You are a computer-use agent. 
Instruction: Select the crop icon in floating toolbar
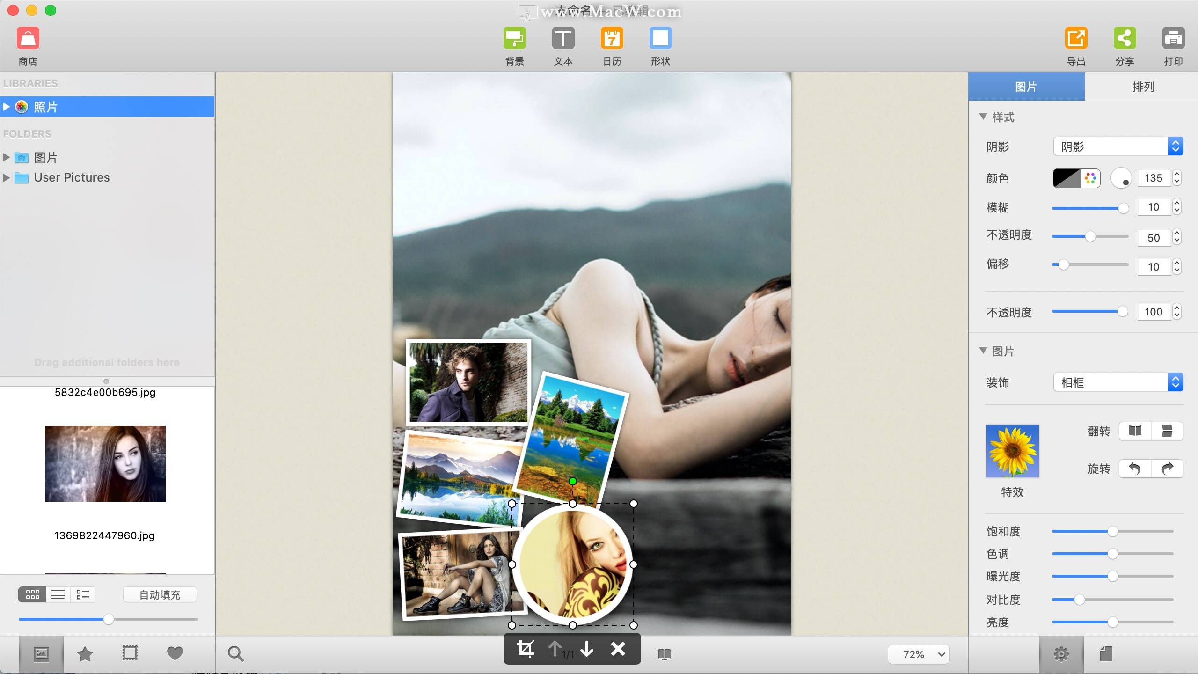point(526,649)
